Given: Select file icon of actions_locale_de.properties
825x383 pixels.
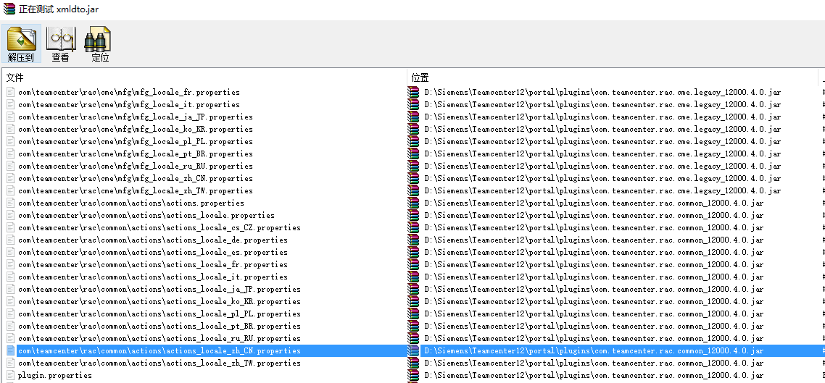Looking at the screenshot, I should (x=11, y=240).
